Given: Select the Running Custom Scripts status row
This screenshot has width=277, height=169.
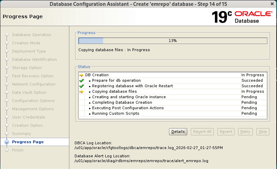Looking at the screenshot, I should [115, 113].
